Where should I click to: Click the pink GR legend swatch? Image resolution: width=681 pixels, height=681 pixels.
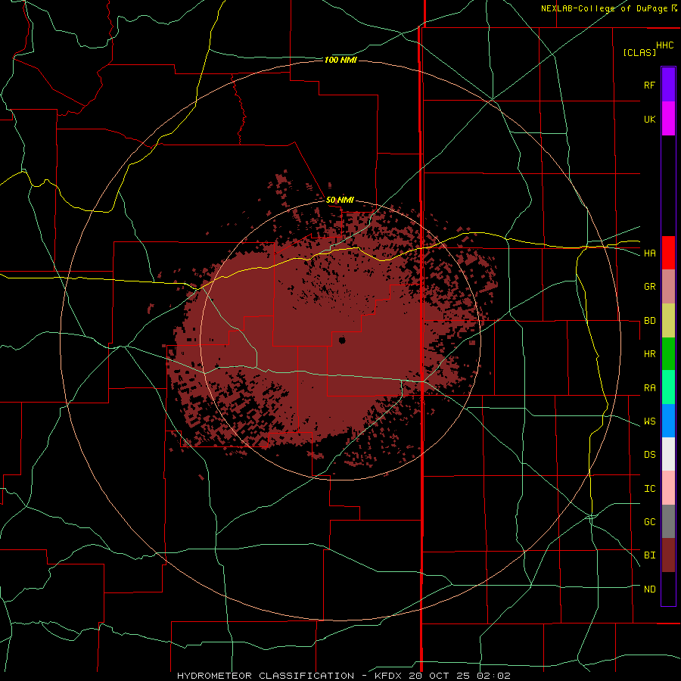pyautogui.click(x=668, y=287)
